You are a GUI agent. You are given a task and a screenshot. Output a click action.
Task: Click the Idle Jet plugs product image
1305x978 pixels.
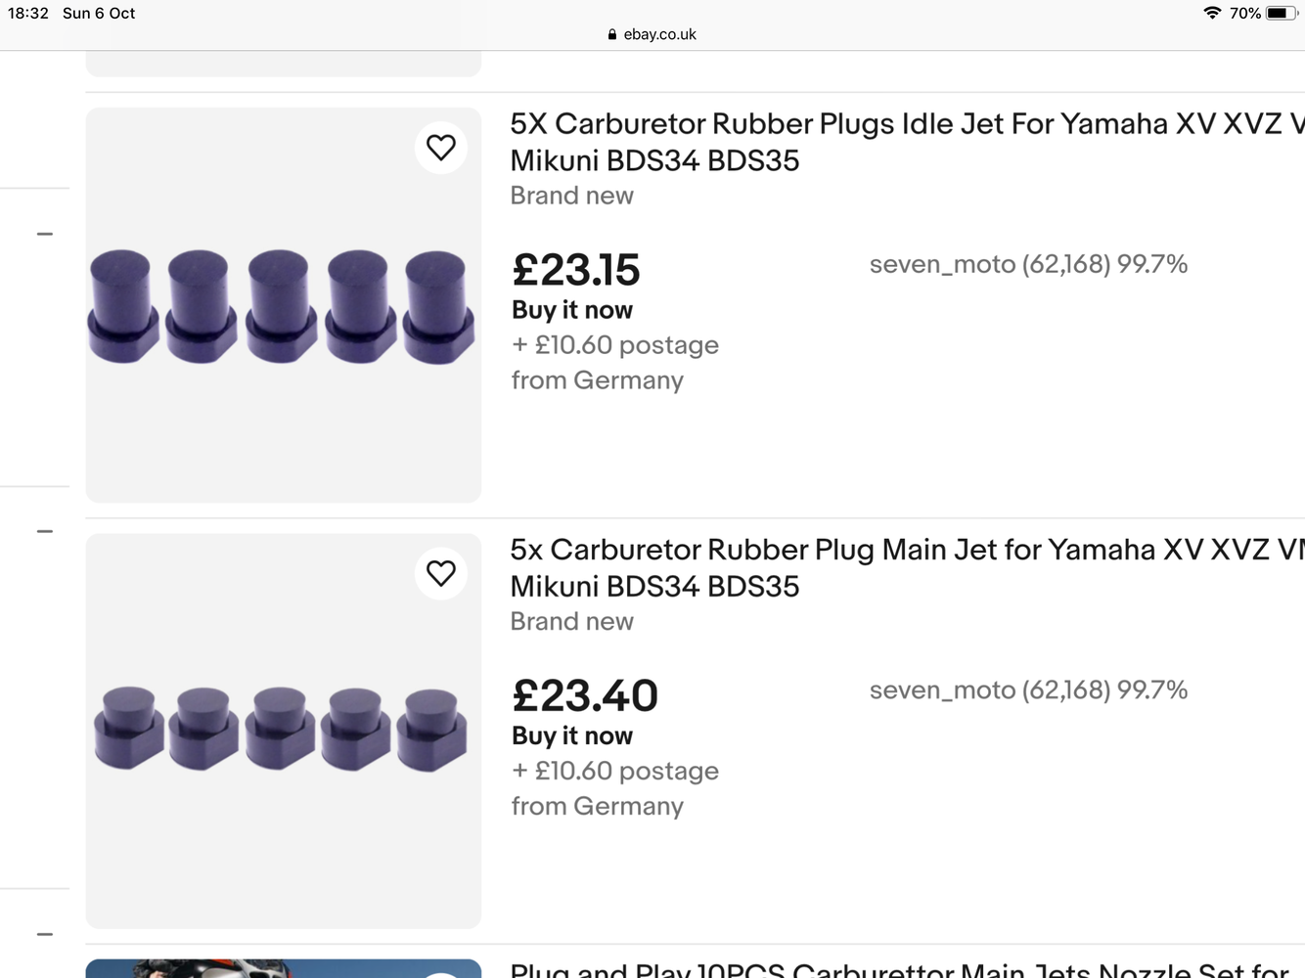(282, 306)
